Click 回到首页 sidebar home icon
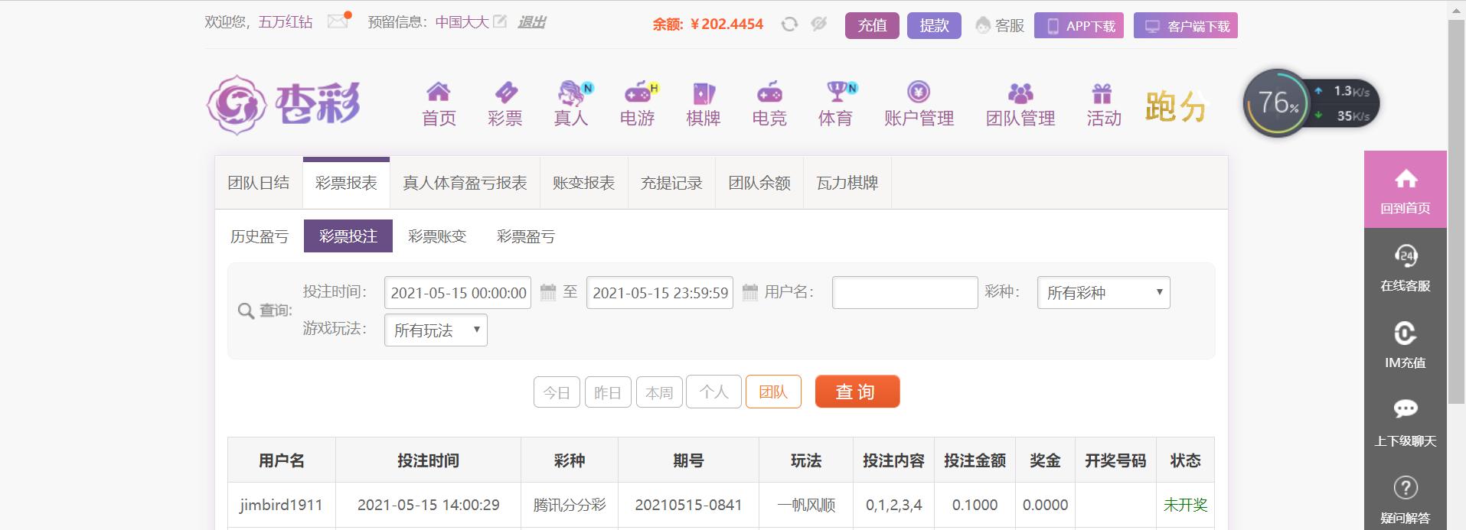The image size is (1466, 530). tap(1406, 189)
